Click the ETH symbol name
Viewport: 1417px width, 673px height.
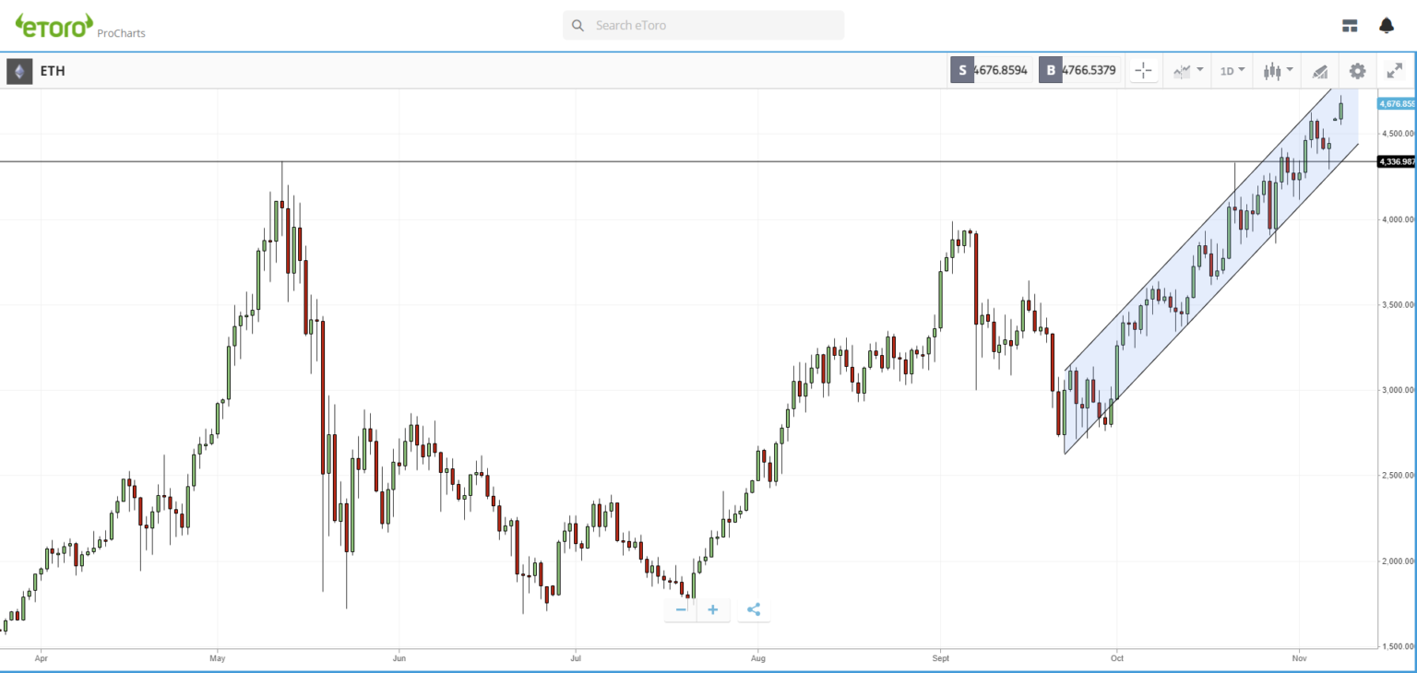[53, 71]
